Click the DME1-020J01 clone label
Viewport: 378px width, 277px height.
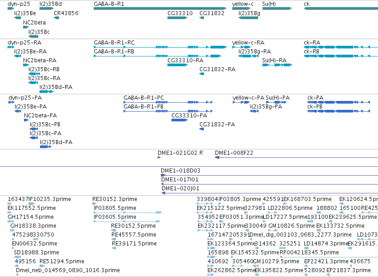[181, 189]
